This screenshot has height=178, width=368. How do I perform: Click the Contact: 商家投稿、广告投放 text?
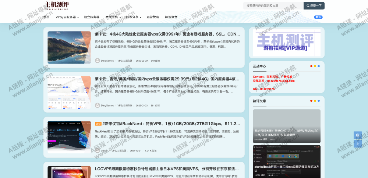272,77
